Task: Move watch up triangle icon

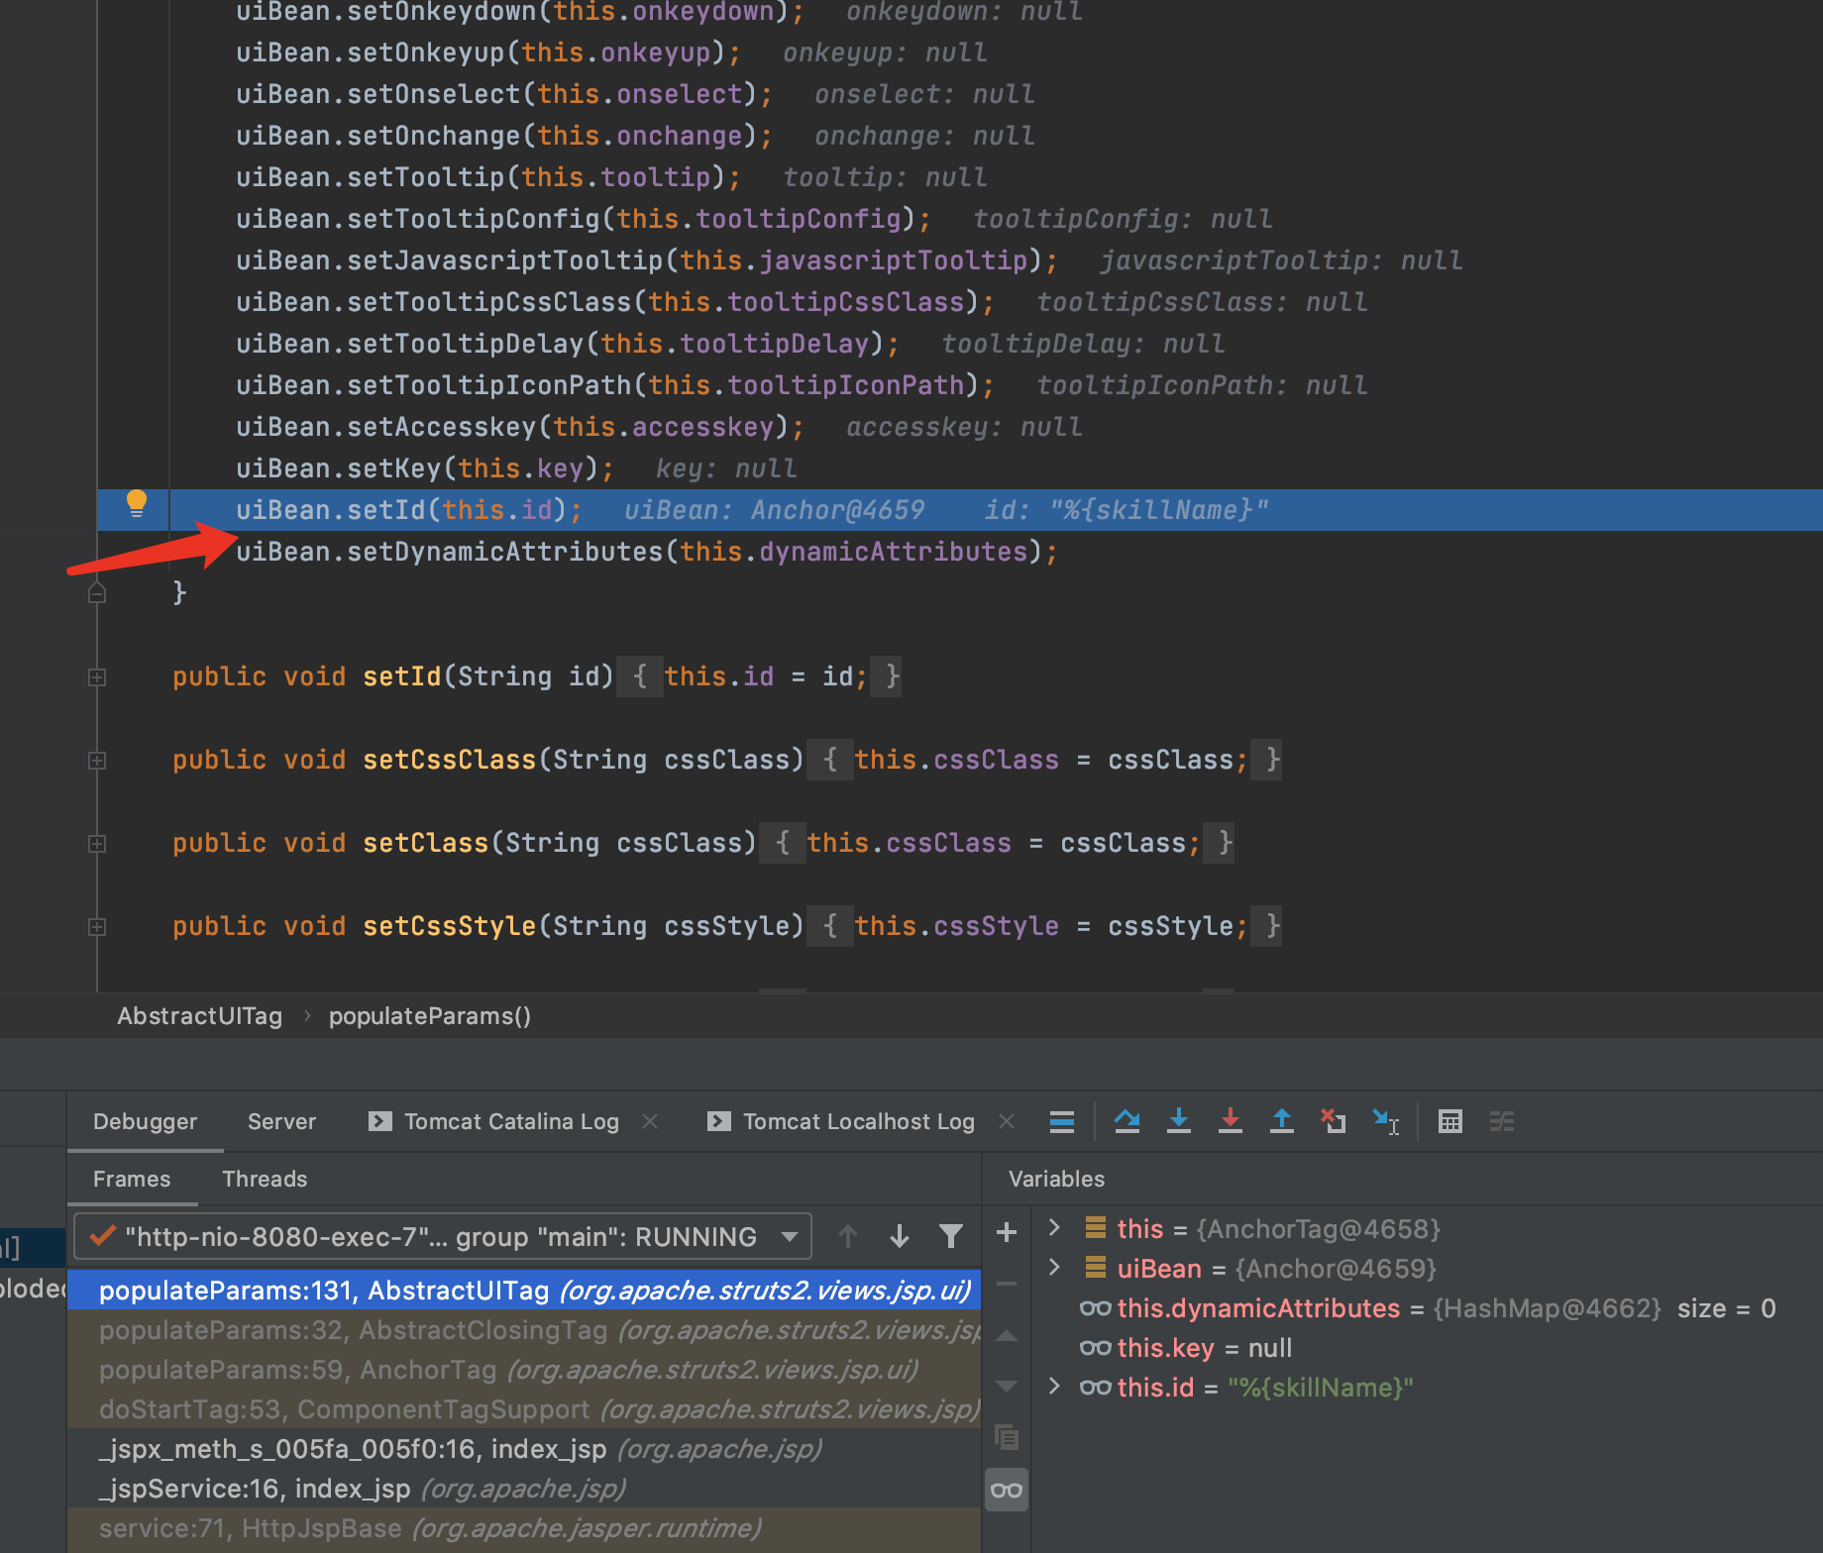Action: click(x=1007, y=1335)
